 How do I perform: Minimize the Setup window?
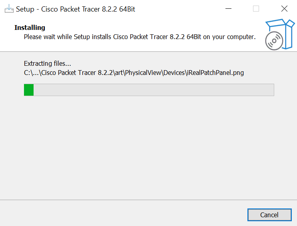(x=229, y=9)
